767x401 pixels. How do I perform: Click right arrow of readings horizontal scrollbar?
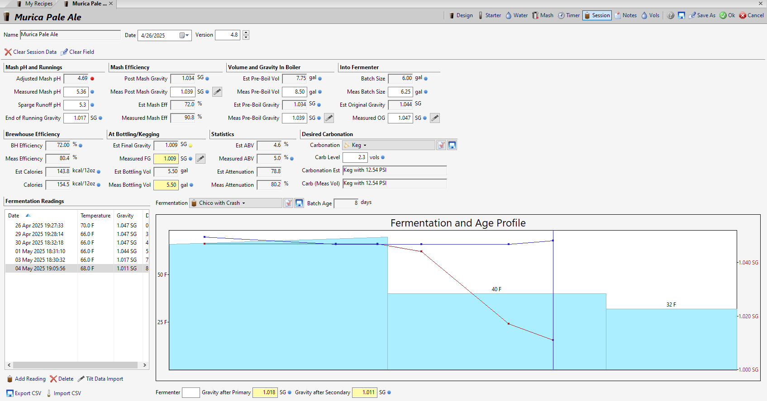pyautogui.click(x=145, y=365)
